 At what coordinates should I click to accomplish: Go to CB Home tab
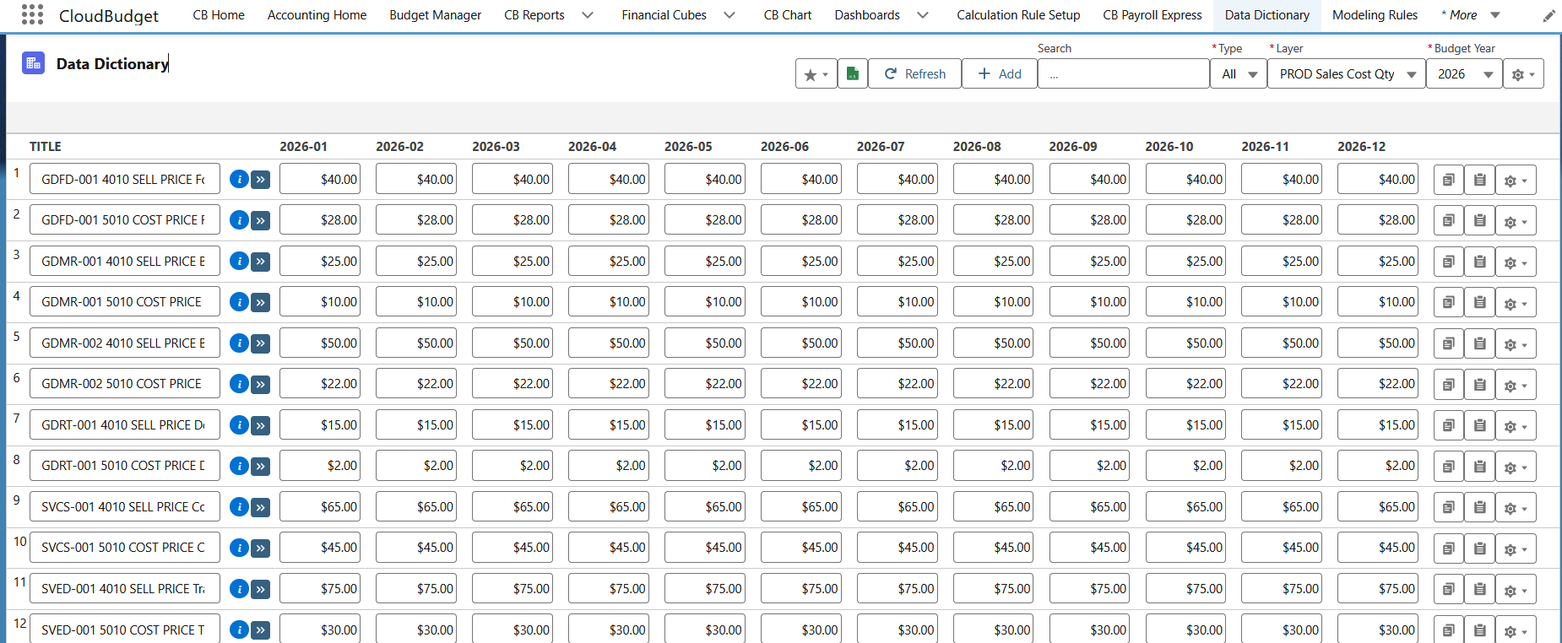point(219,15)
